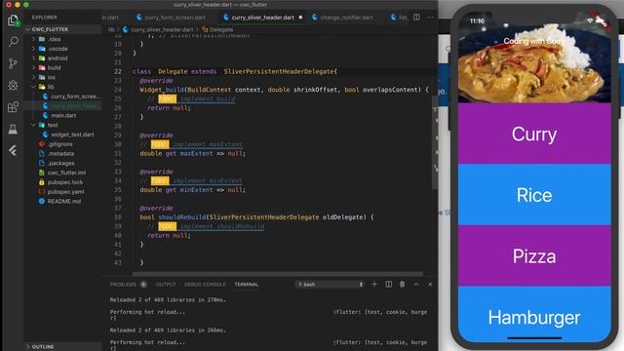Expand the .vscode folder

(x=58, y=49)
